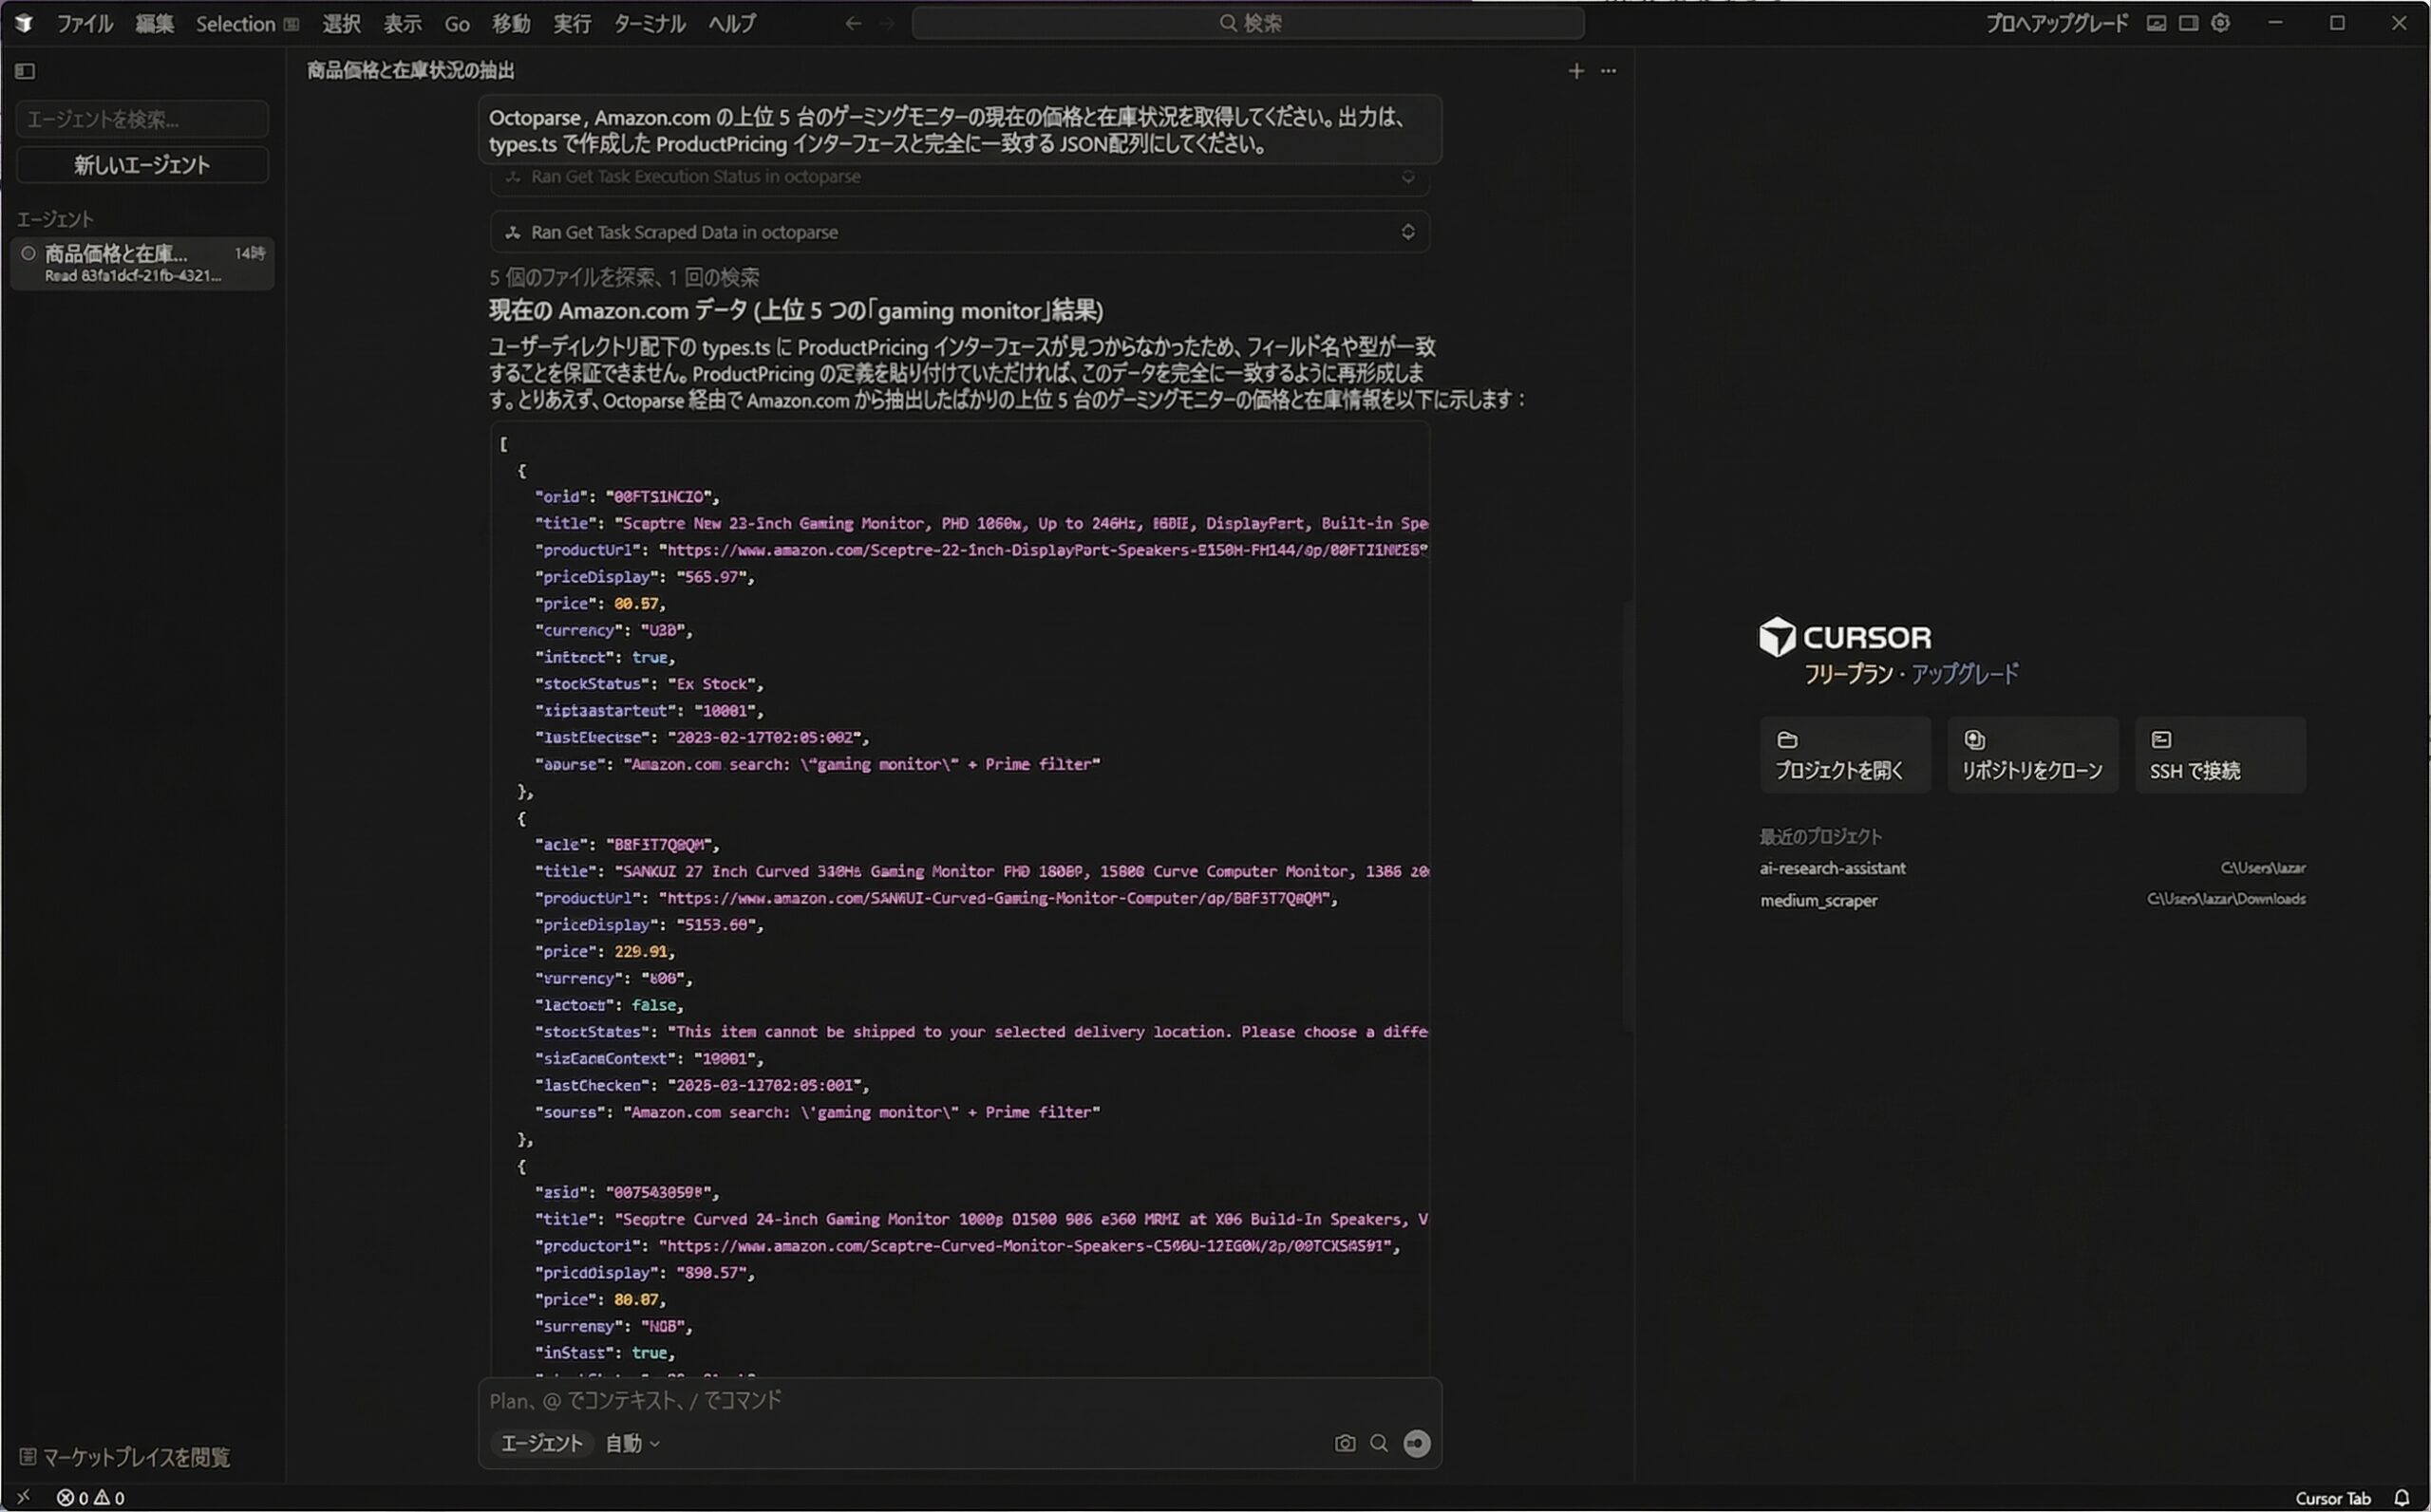Click the Cursor app logo icon
2431x1512 pixels.
click(x=23, y=23)
